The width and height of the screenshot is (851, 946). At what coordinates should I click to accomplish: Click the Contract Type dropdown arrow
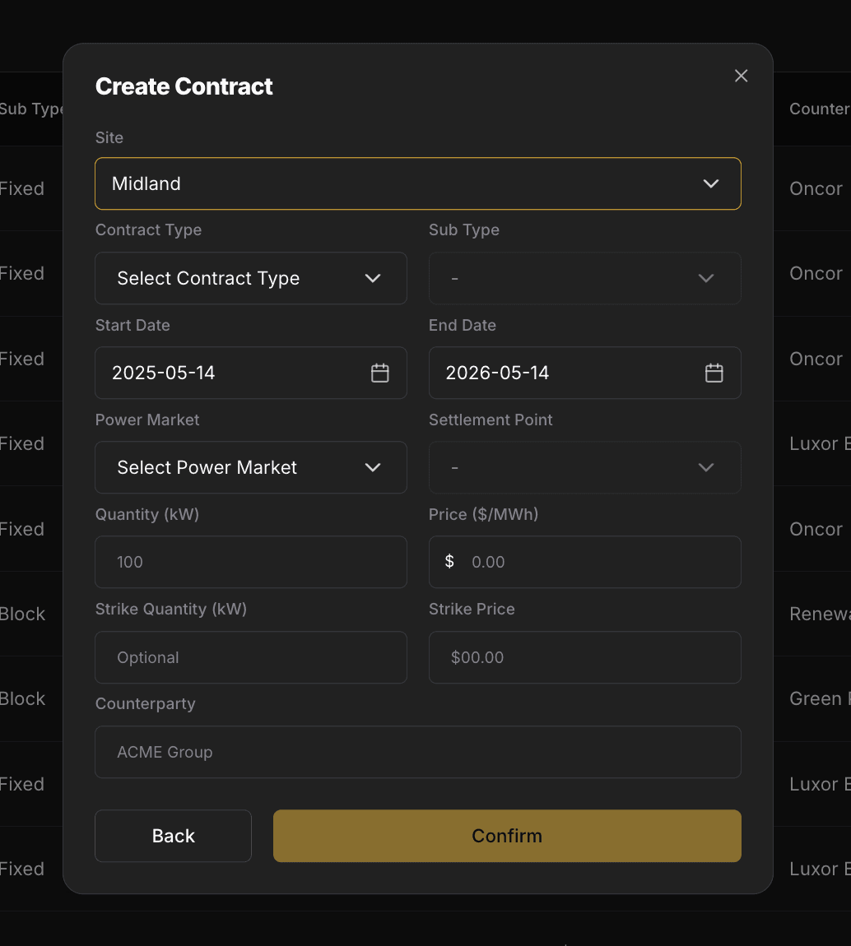pyautogui.click(x=372, y=278)
